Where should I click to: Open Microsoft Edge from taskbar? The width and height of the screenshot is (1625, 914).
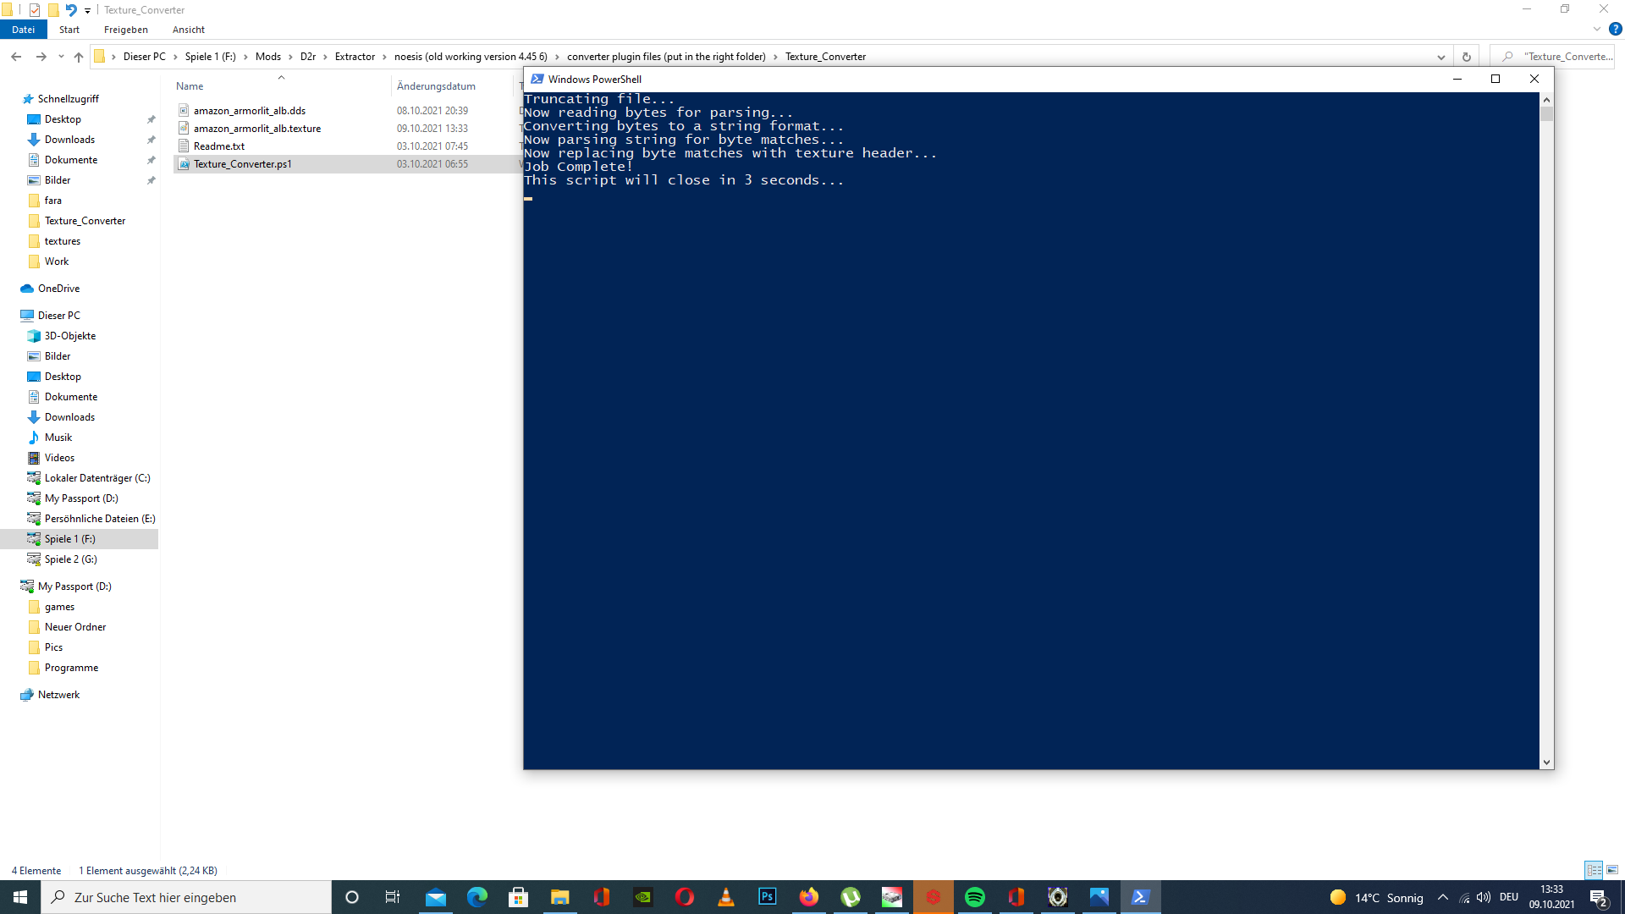pyautogui.click(x=477, y=897)
